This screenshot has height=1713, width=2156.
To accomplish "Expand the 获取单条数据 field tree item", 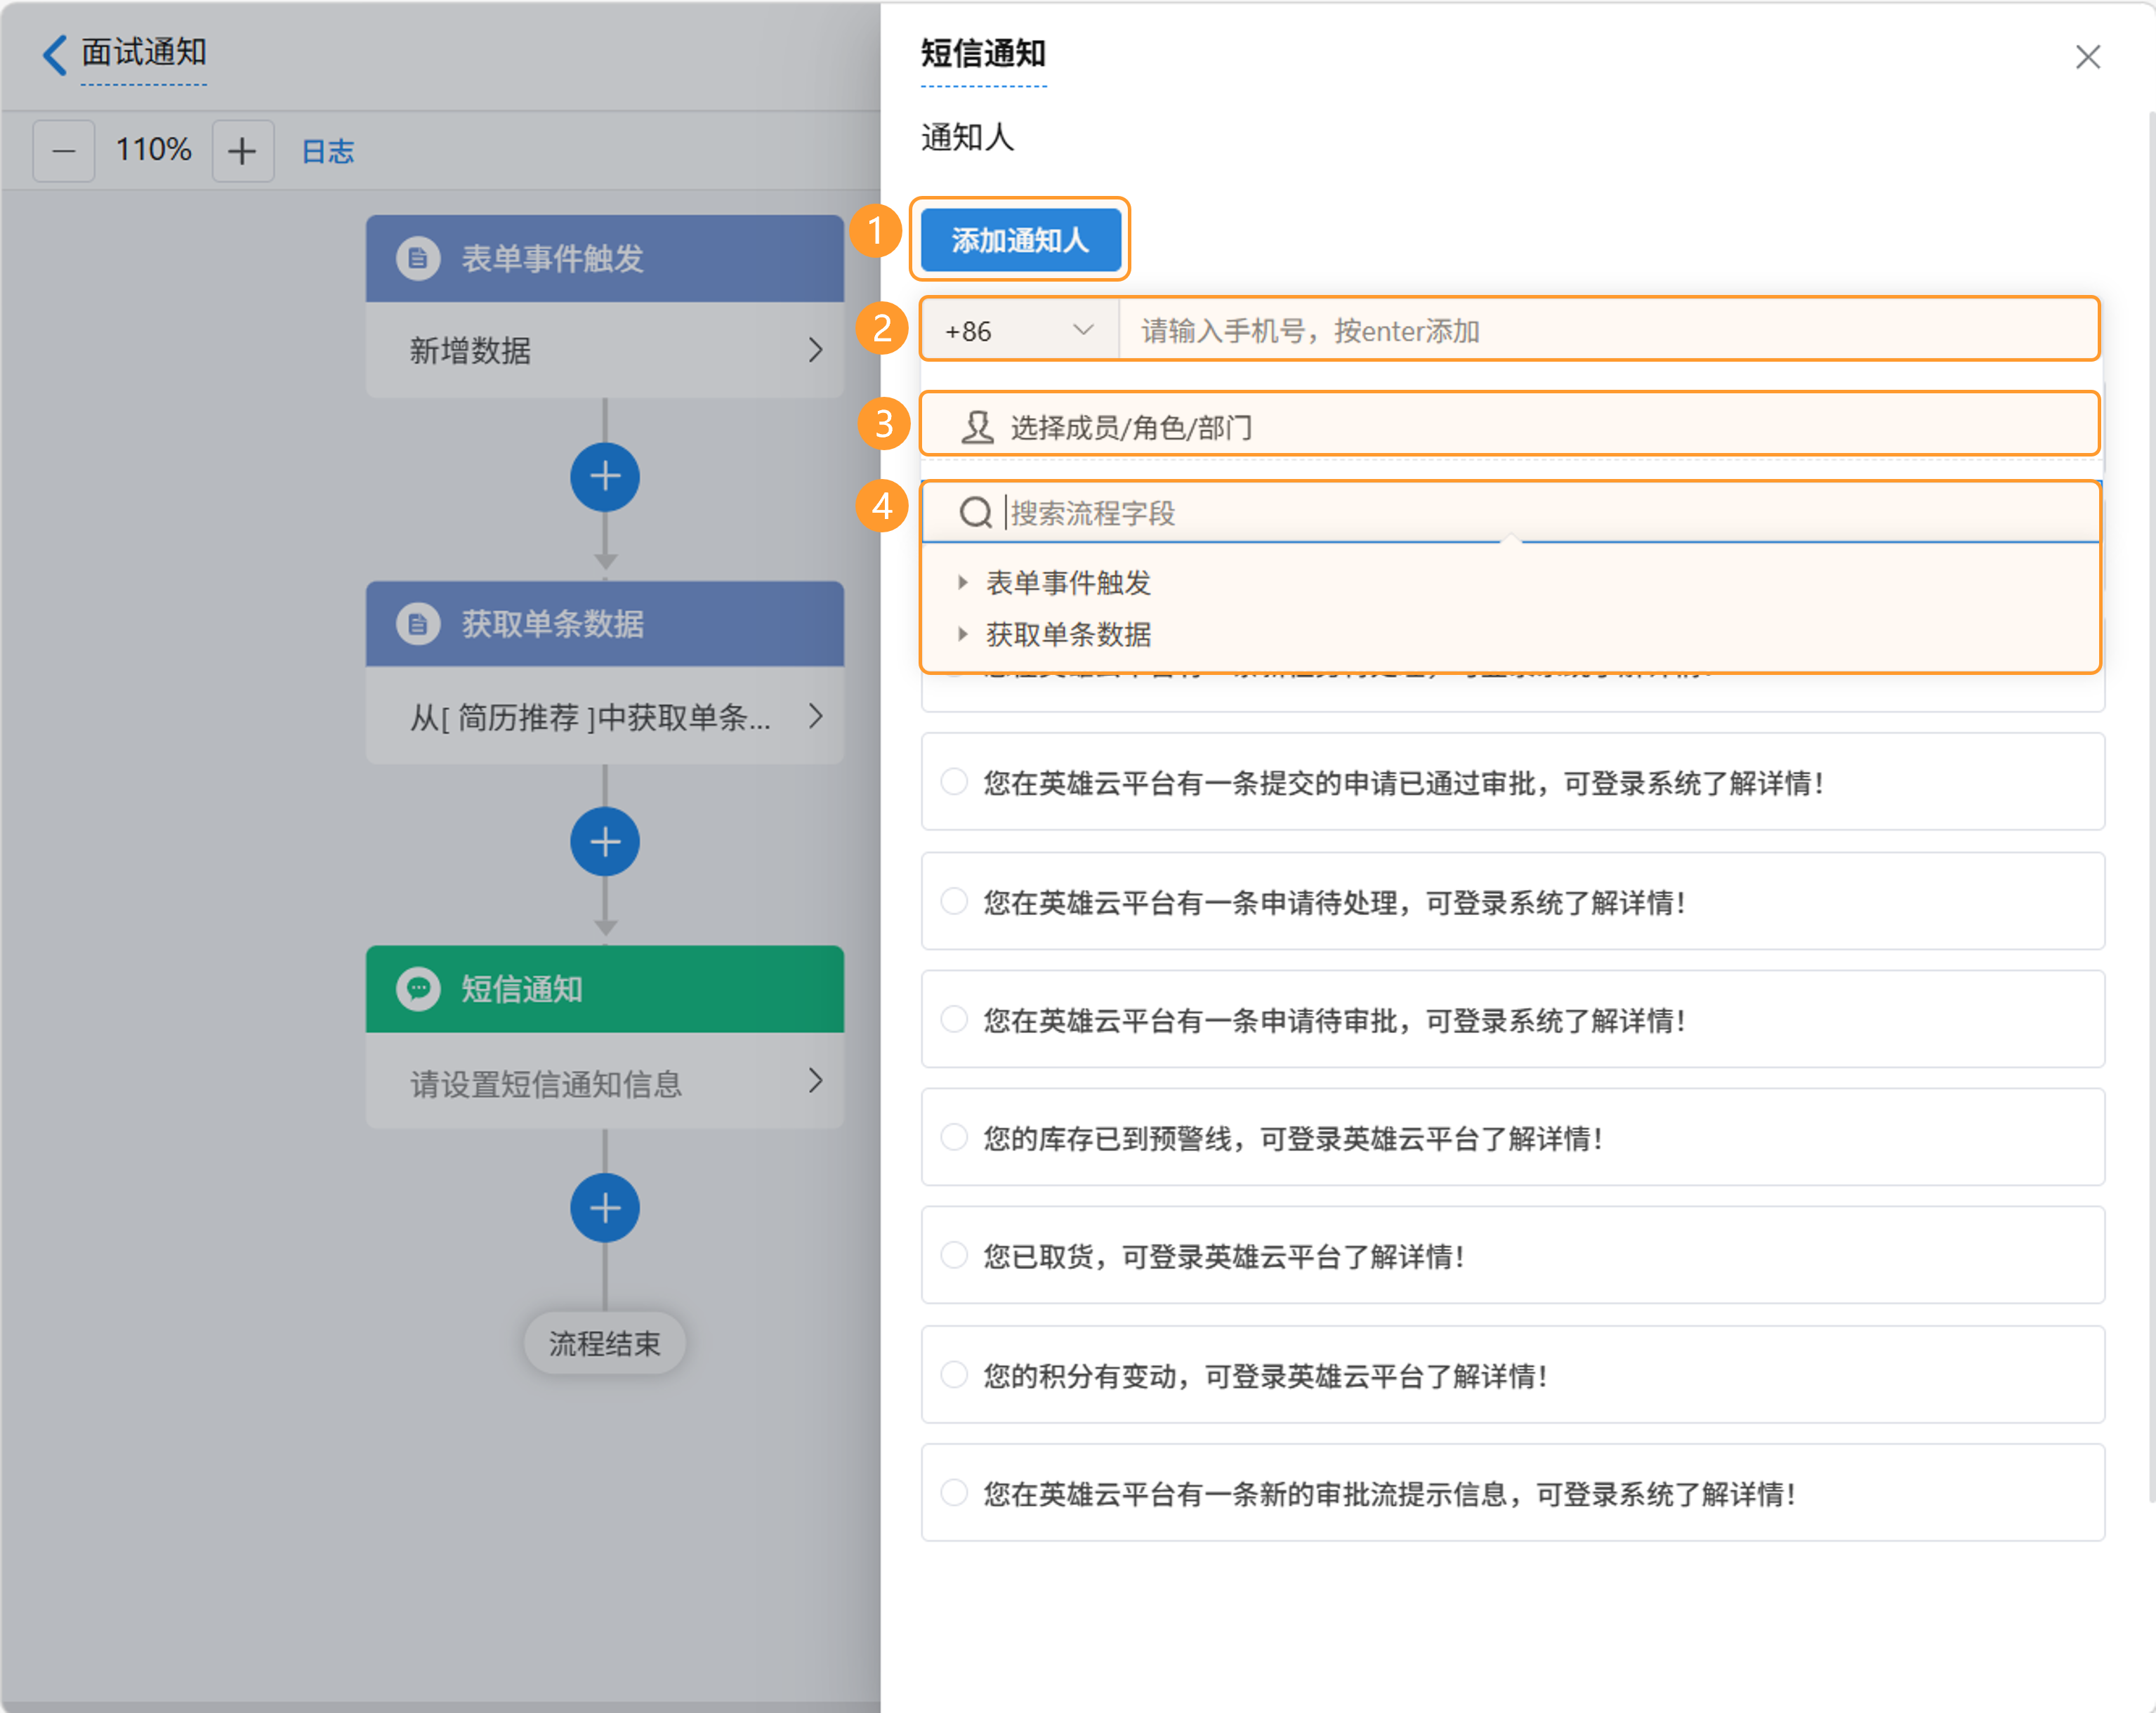I will pyautogui.click(x=962, y=634).
